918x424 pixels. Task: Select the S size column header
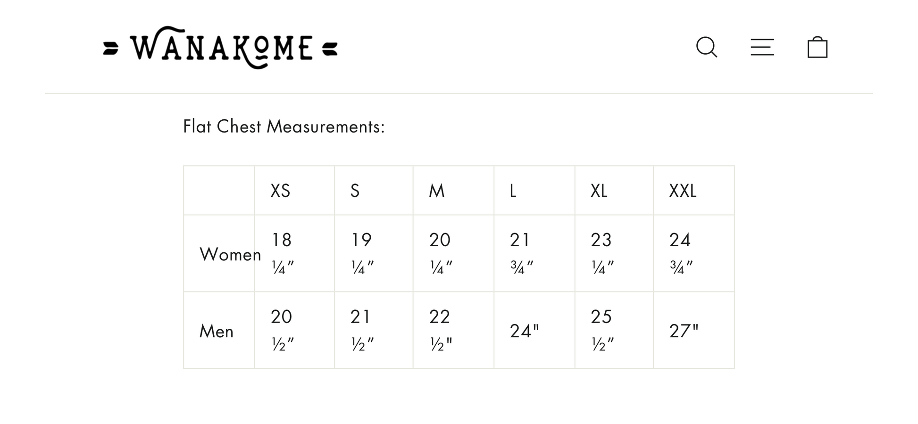[x=355, y=191]
